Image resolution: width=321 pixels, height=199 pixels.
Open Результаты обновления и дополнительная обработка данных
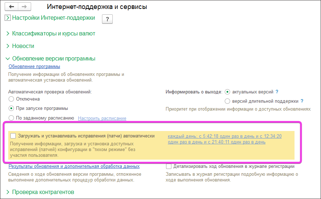[74, 166]
